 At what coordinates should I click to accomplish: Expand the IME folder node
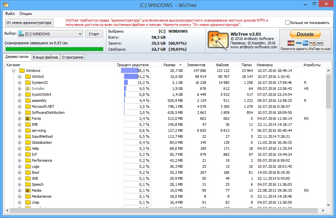click(x=19, y=124)
